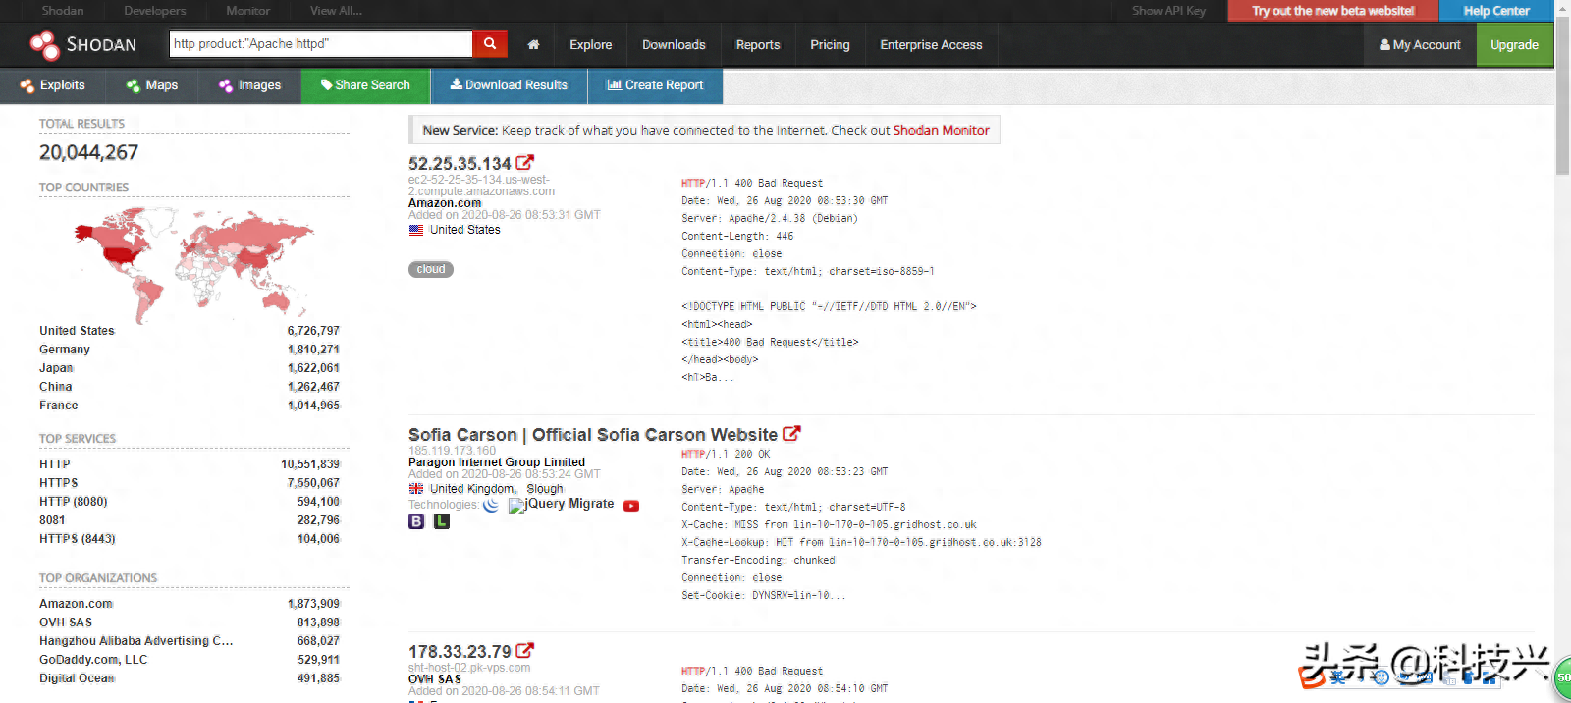The width and height of the screenshot is (1571, 703).
Task: Filter by United States in top countries
Action: pos(77,331)
